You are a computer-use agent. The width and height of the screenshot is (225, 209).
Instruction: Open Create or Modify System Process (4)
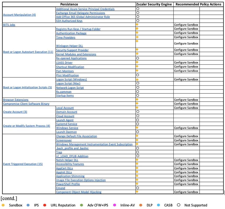click(26, 126)
